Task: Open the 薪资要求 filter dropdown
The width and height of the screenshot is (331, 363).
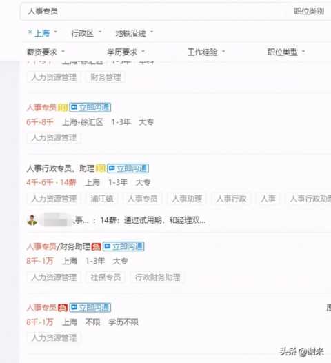Action: [x=46, y=52]
